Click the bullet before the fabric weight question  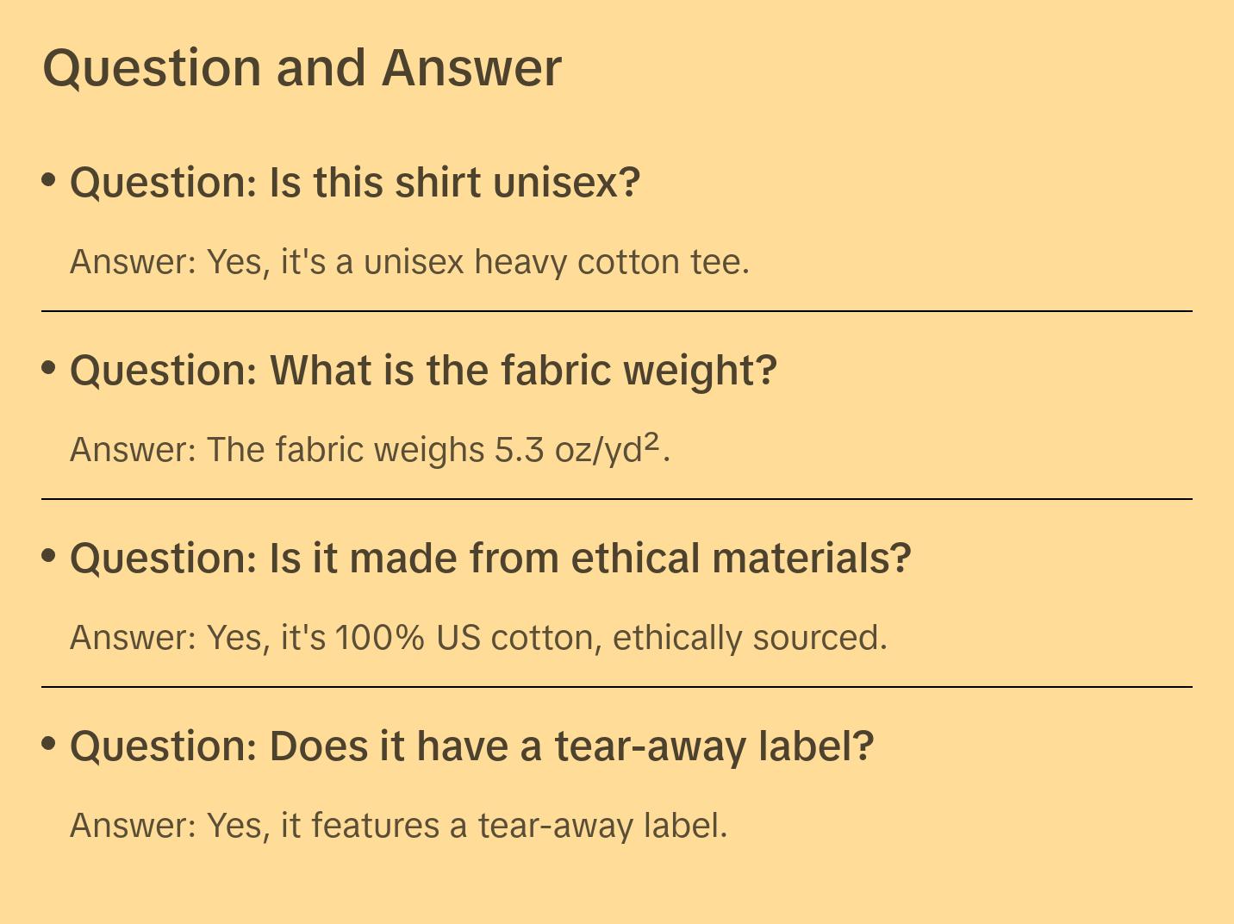tap(49, 368)
